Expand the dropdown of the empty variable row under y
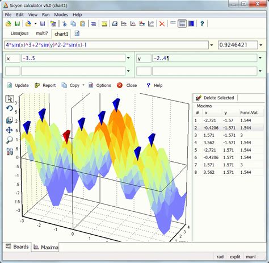Image resolution: width=269 pixels, height=263 pixels. tap(260, 71)
